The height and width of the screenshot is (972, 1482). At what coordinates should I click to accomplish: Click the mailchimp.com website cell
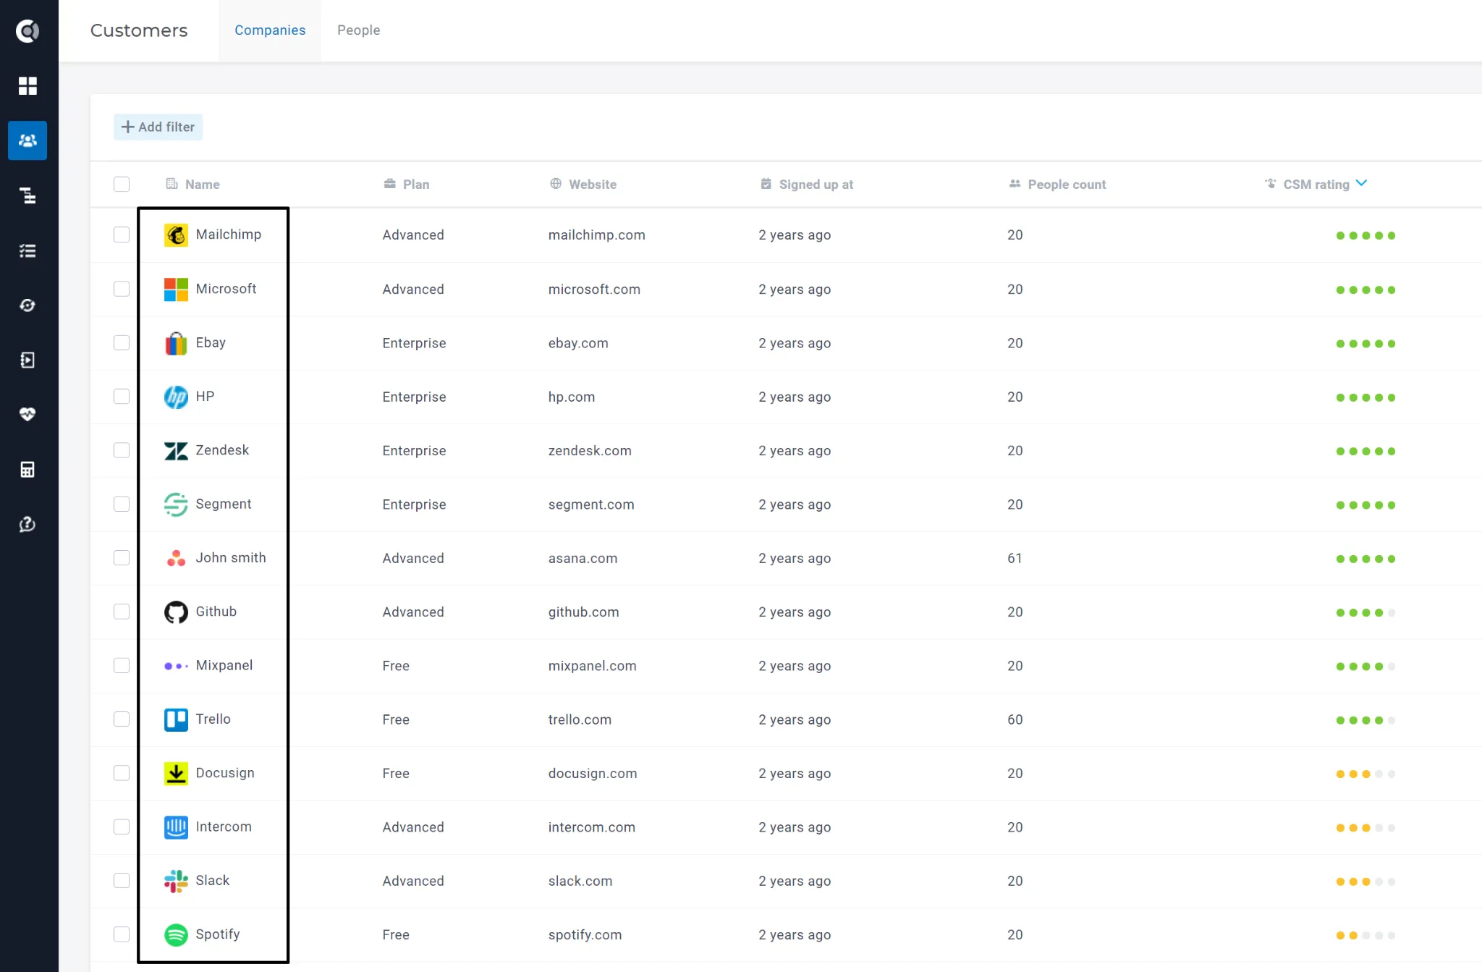596,235
